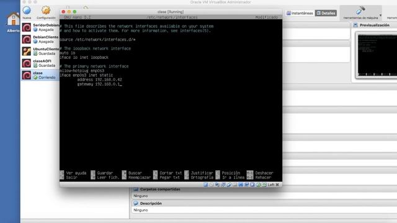Image resolution: width=397 pixels, height=223 pixels.
Task: Click the Apagada state icon under DebianCliente
Action: [35, 42]
